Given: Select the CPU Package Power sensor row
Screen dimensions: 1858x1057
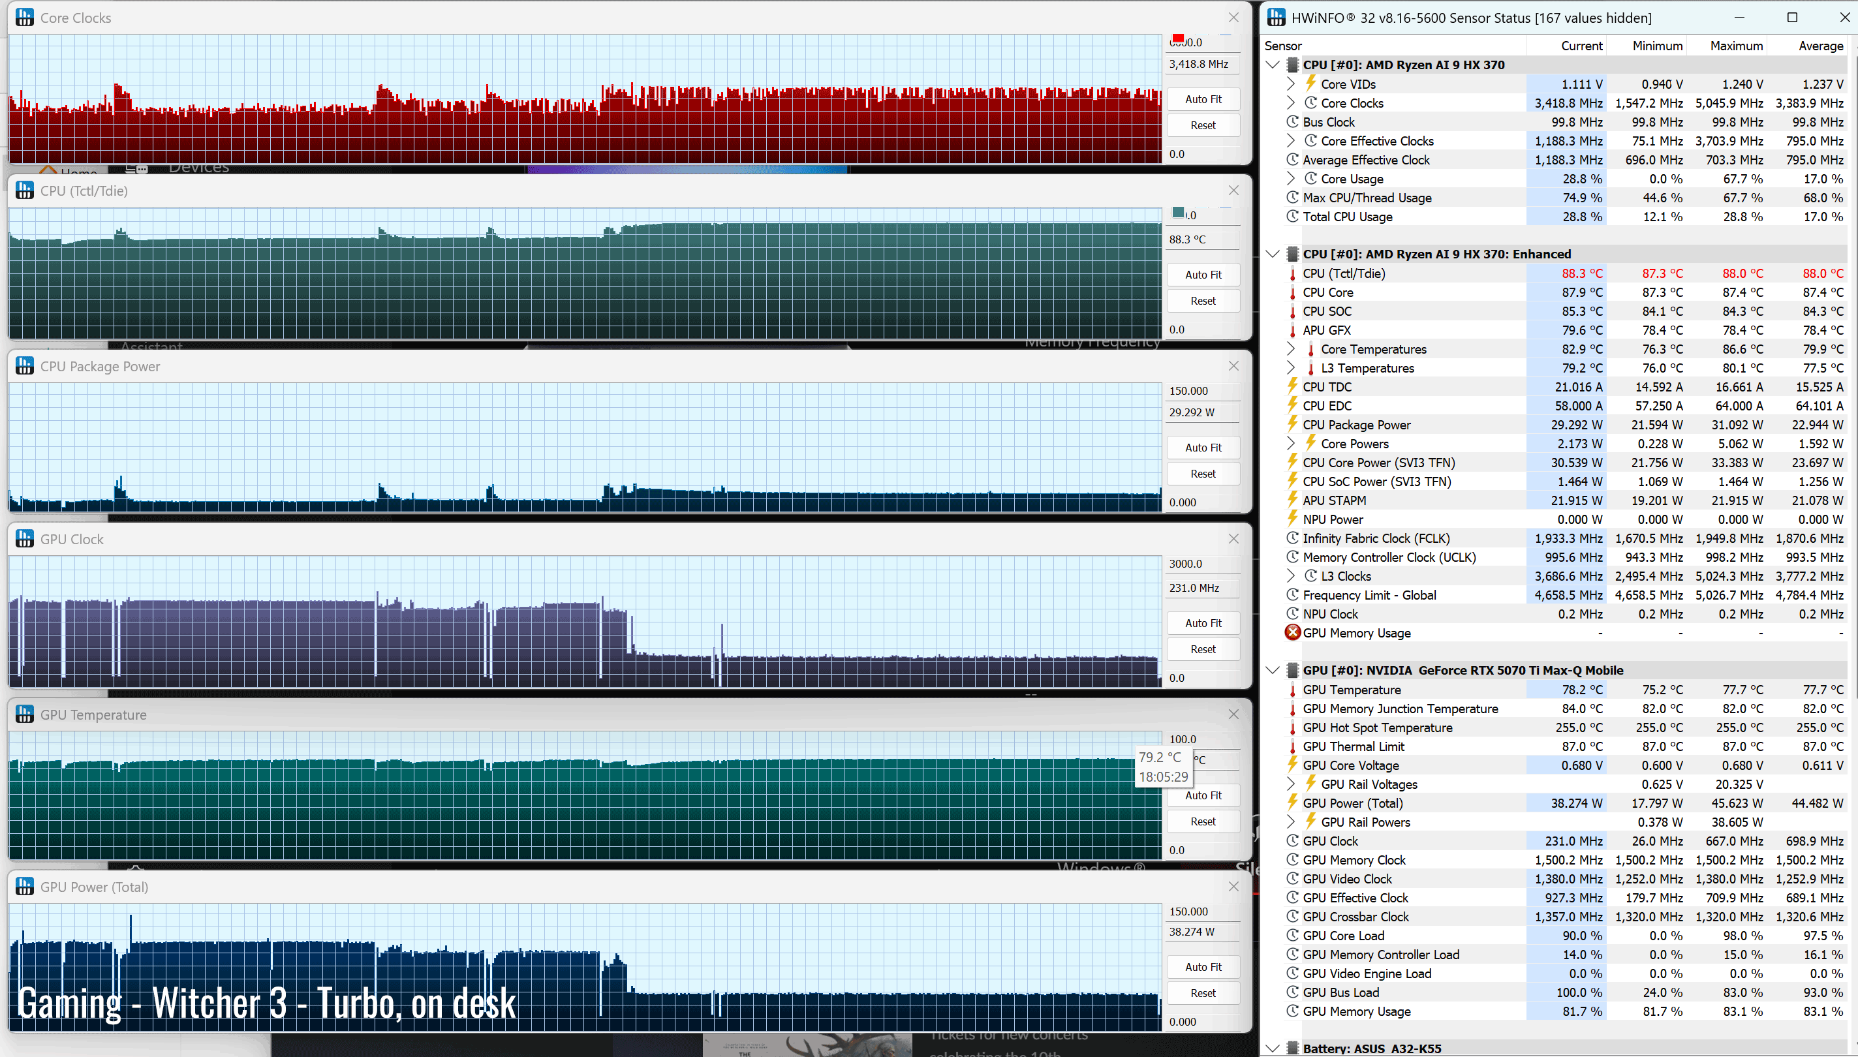Looking at the screenshot, I should click(1566, 425).
